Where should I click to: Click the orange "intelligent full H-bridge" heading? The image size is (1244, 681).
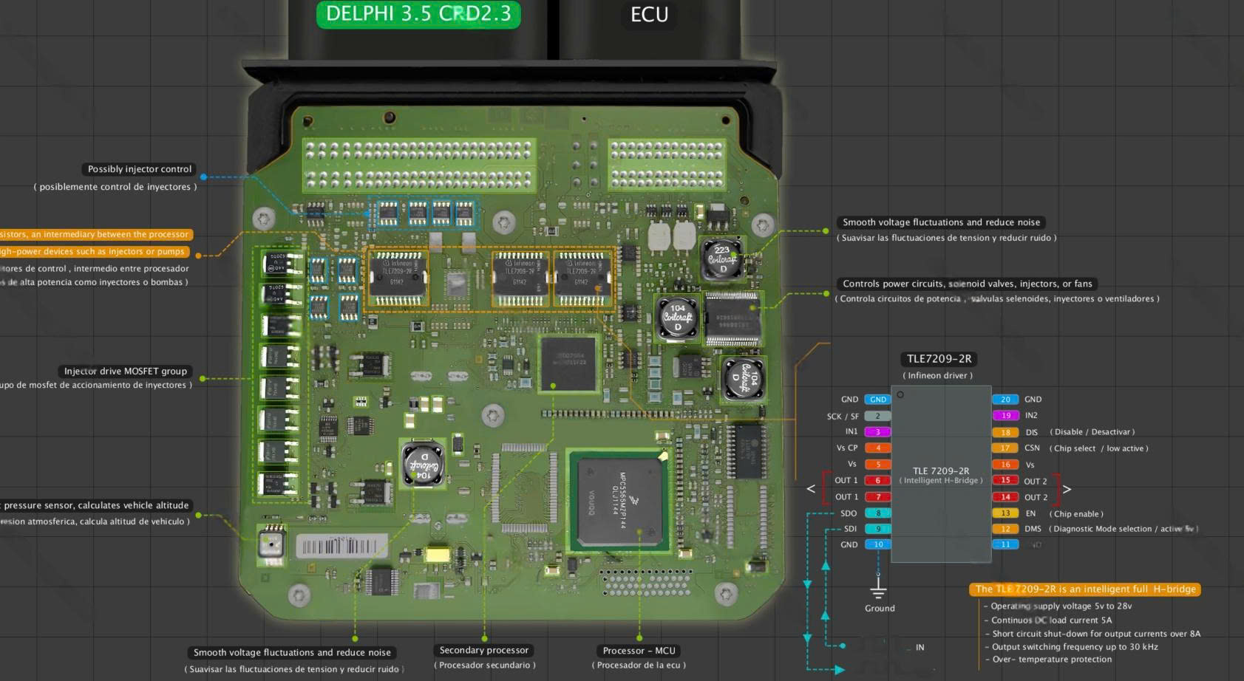1085,589
